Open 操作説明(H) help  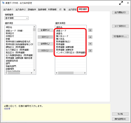tap(120, 119)
